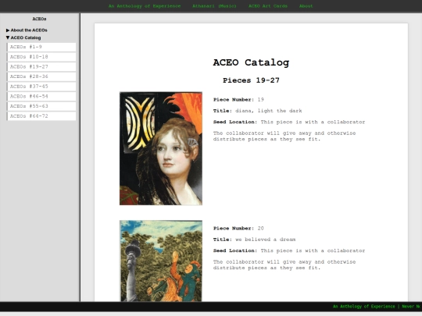Go to ACEOs #10-18 page

pyautogui.click(x=41, y=57)
